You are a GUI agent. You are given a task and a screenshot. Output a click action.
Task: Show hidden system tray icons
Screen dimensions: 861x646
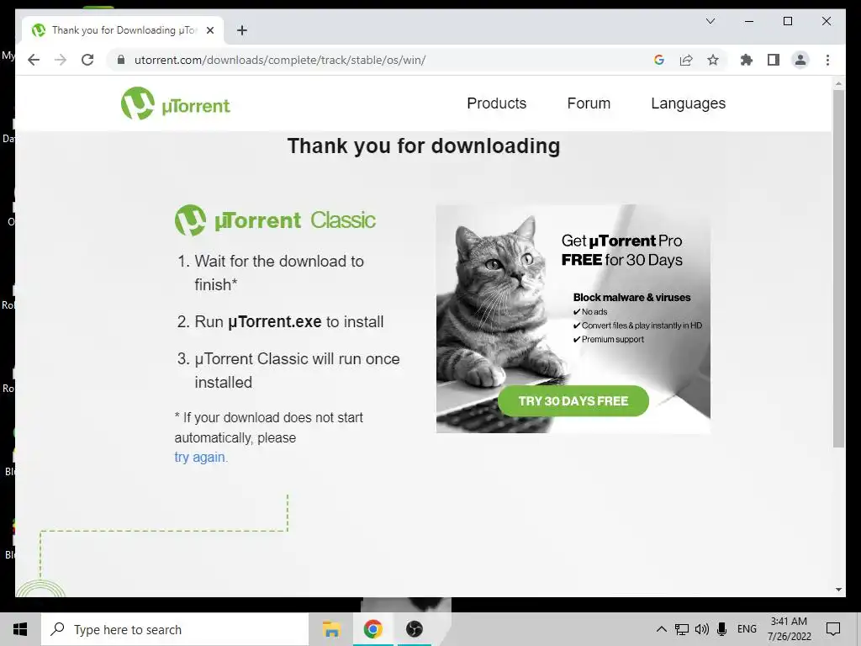point(661,629)
